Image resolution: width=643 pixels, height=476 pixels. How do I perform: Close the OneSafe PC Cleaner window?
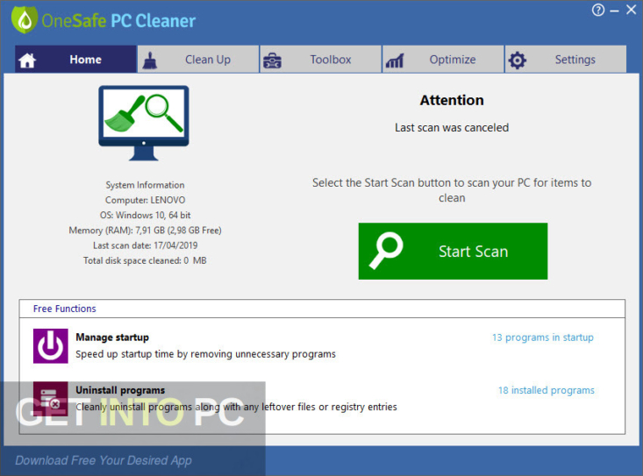click(x=631, y=10)
